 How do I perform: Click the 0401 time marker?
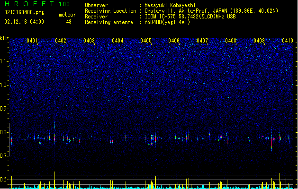[x=32, y=40]
